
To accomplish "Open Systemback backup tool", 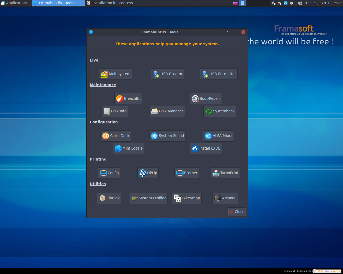I will pos(220,111).
